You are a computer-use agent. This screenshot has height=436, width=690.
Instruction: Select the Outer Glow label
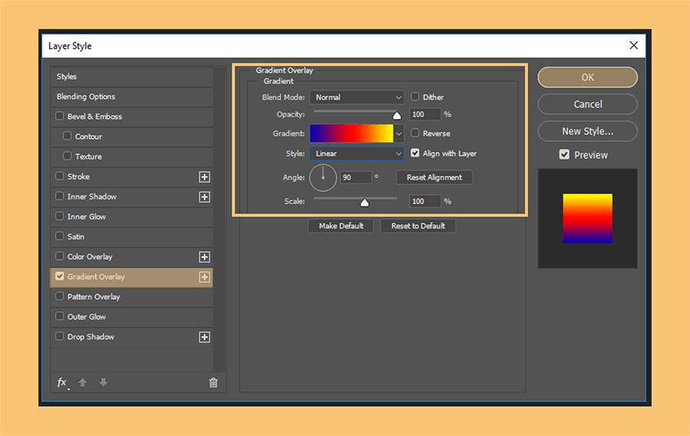click(87, 317)
